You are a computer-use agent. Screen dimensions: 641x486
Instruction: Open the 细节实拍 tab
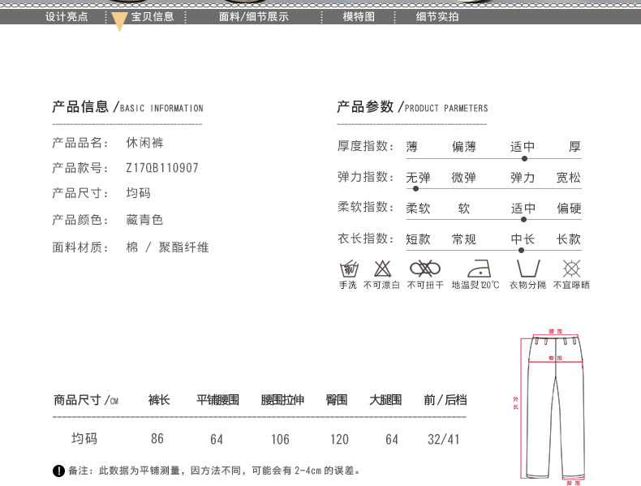click(x=437, y=16)
